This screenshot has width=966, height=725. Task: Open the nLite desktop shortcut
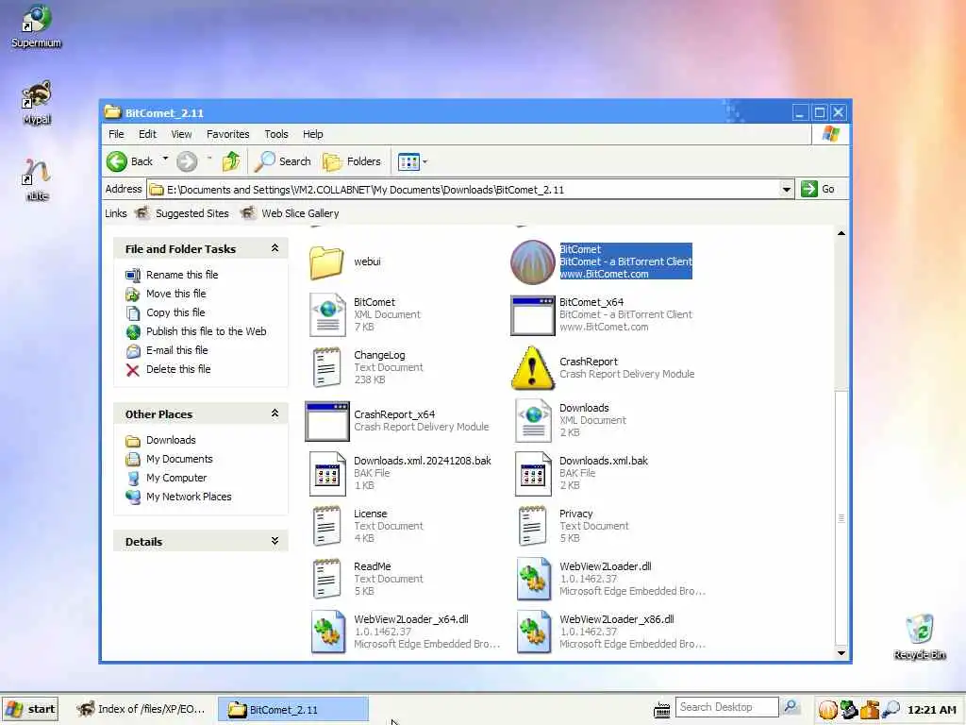(x=37, y=179)
